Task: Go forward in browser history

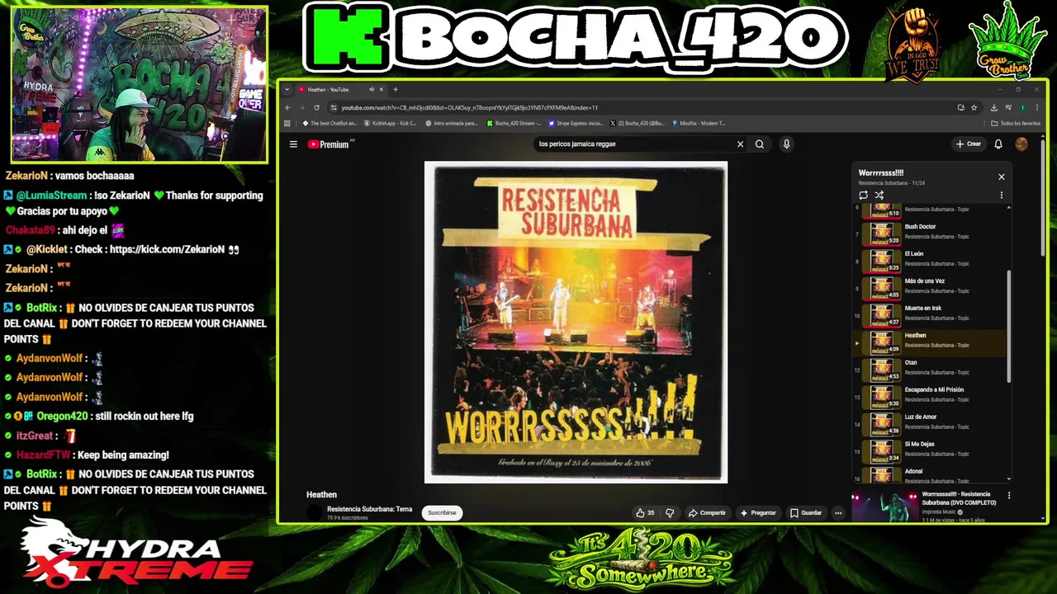Action: (x=301, y=107)
